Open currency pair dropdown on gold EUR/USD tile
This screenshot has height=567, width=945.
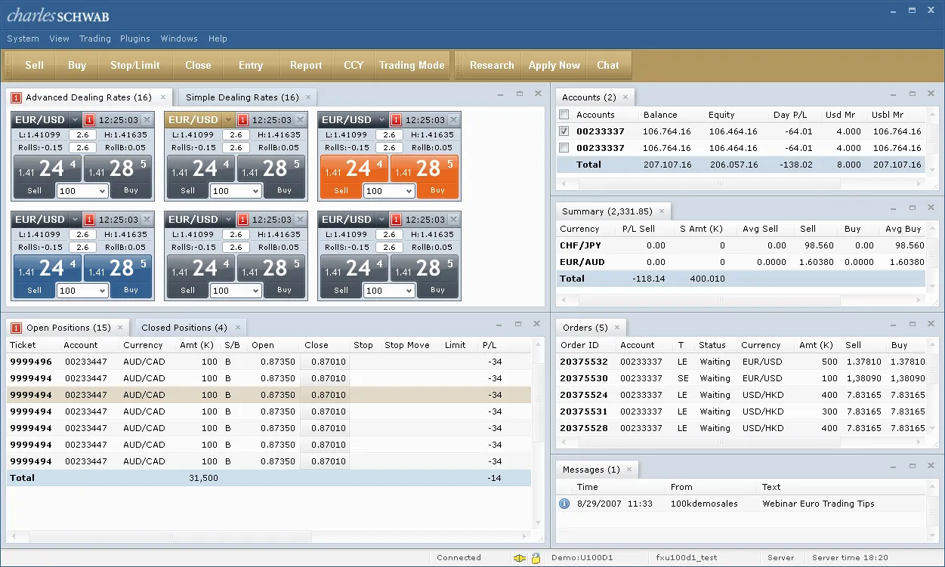[x=228, y=120]
